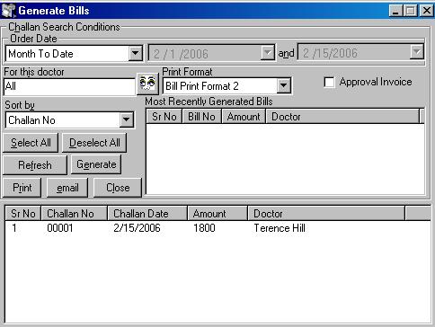Click the Doctor header in recent bills
435x327 pixels.
pyautogui.click(x=342, y=117)
